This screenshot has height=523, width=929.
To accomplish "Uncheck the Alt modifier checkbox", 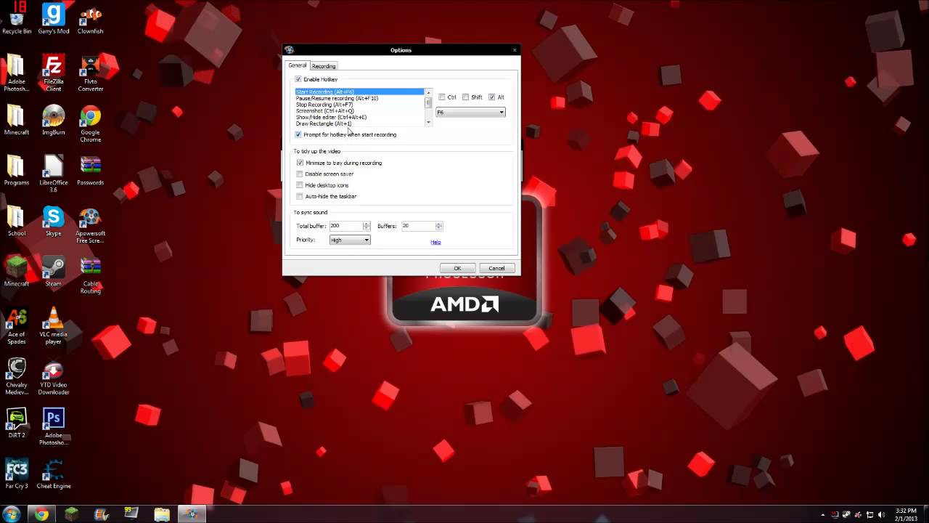I will 492,97.
